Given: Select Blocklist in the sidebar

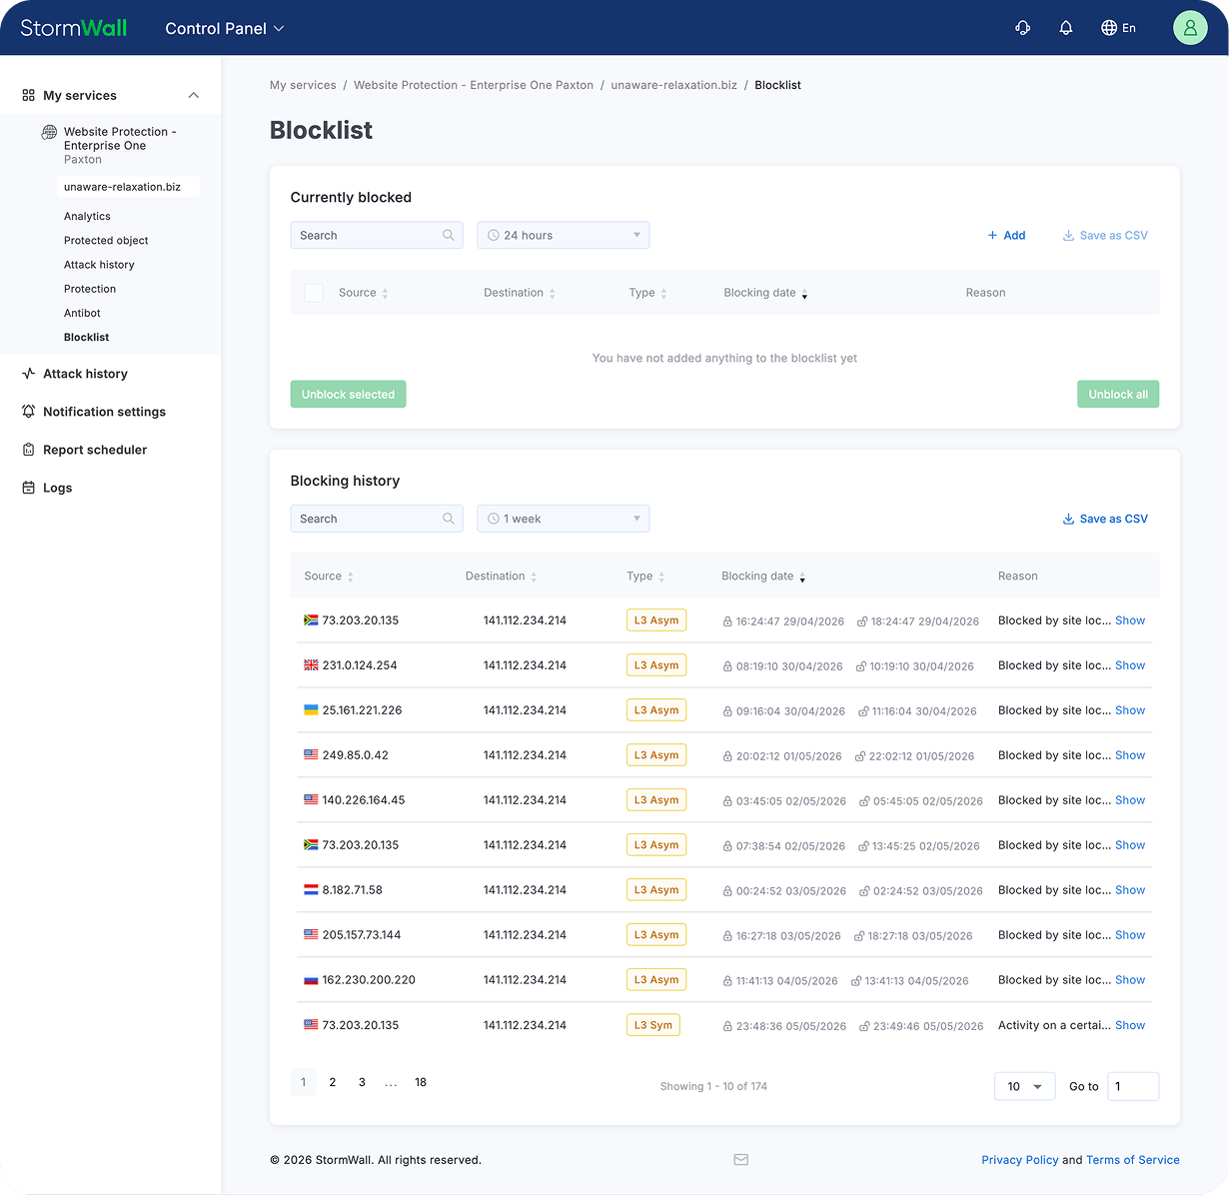Looking at the screenshot, I should pyautogui.click(x=86, y=338).
